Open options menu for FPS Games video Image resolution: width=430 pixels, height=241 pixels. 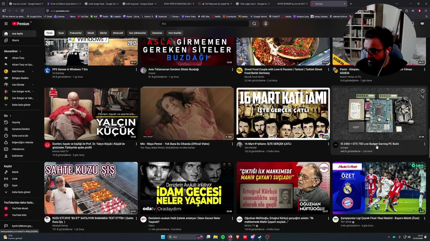tap(136, 70)
